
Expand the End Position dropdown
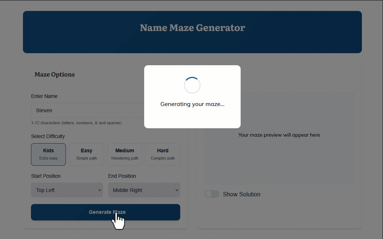tap(144, 190)
